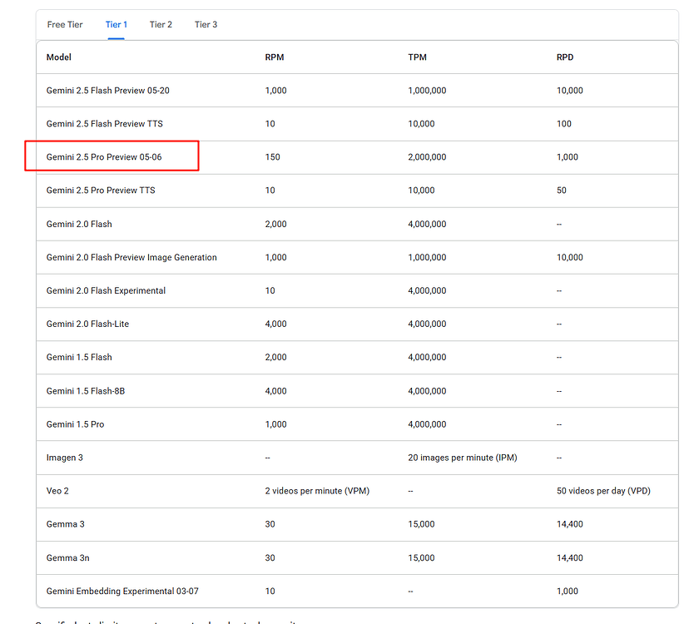Screen dimensions: 699x624
Task: Click Gemini 2.0 Flash Preview Image Generation
Action: (x=131, y=257)
